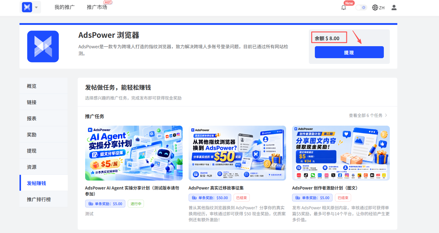Select 链接 in the sidebar
Screen dimensions: 439x233
[43, 102]
